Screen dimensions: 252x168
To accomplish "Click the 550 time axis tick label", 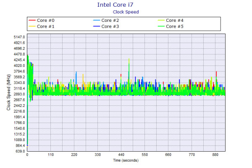I will tap(144, 155).
